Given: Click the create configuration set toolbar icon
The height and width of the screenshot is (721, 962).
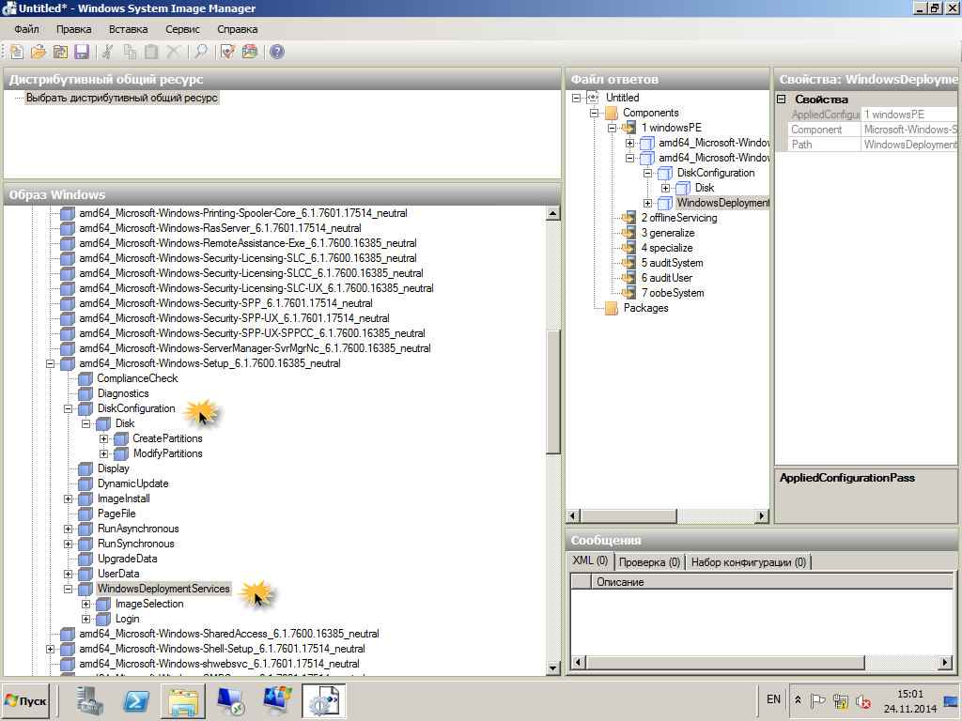Looking at the screenshot, I should click(250, 53).
